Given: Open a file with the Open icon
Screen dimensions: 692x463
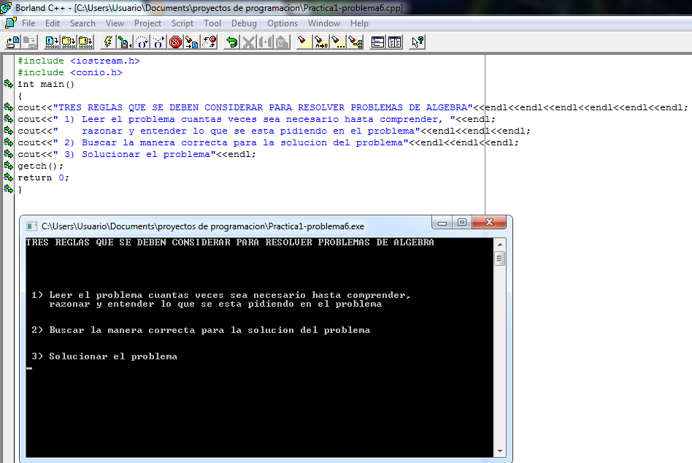Looking at the screenshot, I should (10, 42).
